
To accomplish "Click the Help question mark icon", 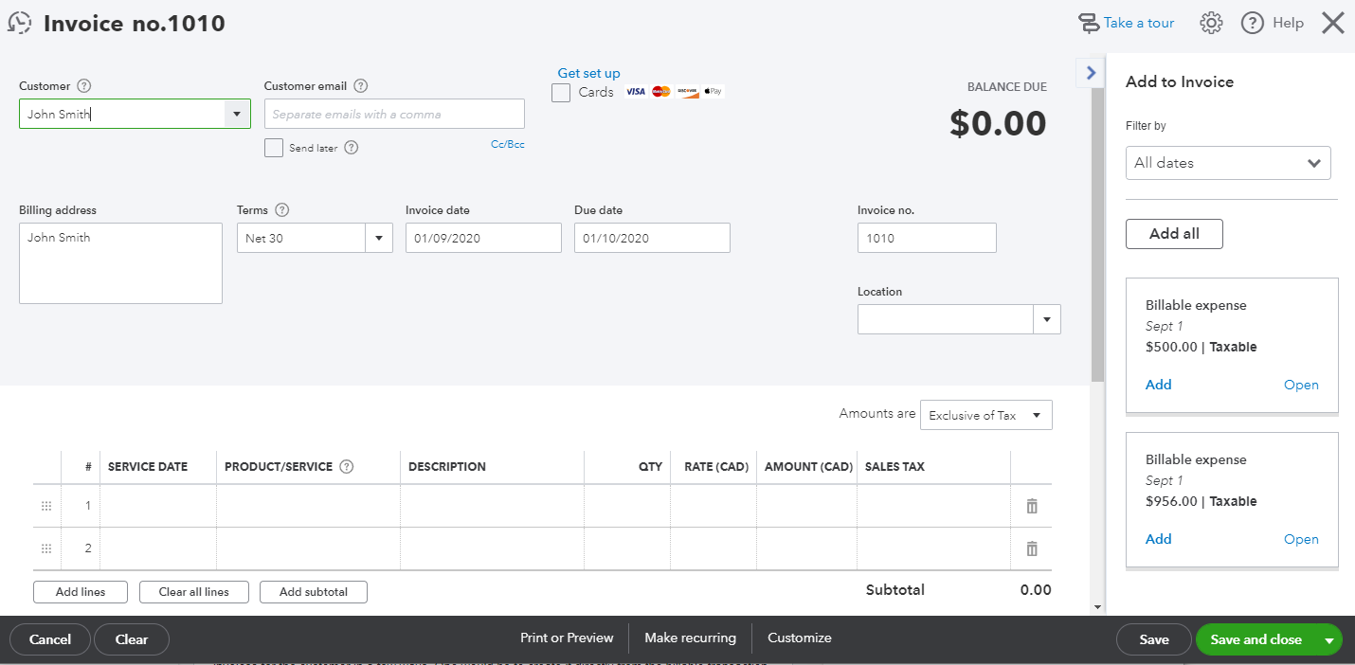I will click(x=1253, y=23).
